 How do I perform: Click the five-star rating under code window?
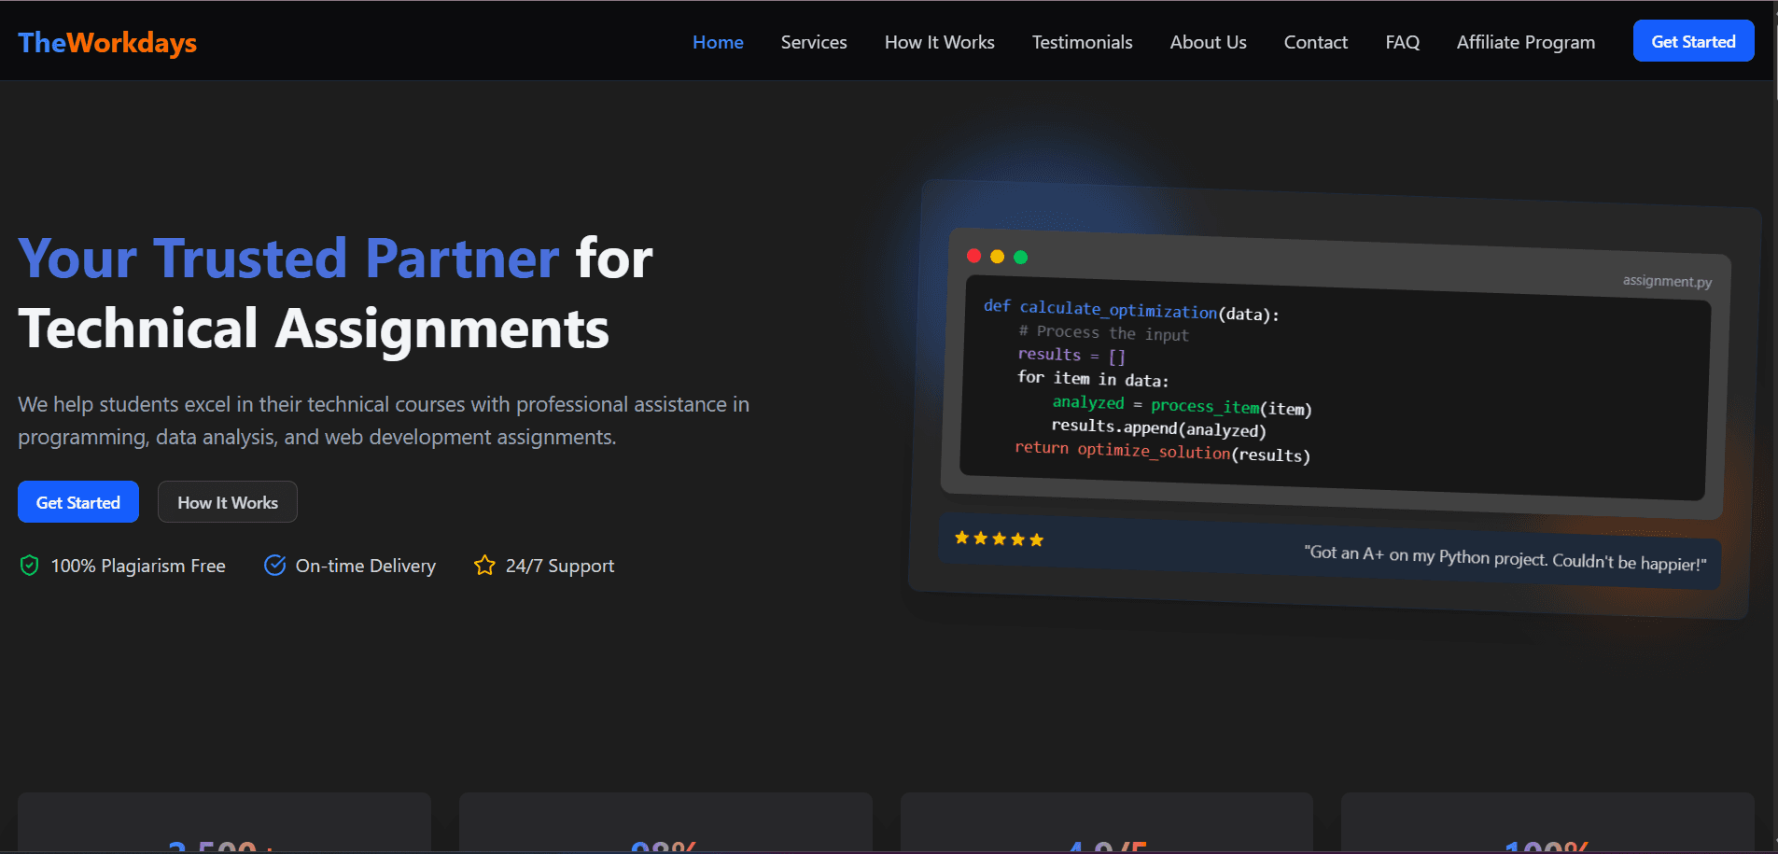point(999,539)
